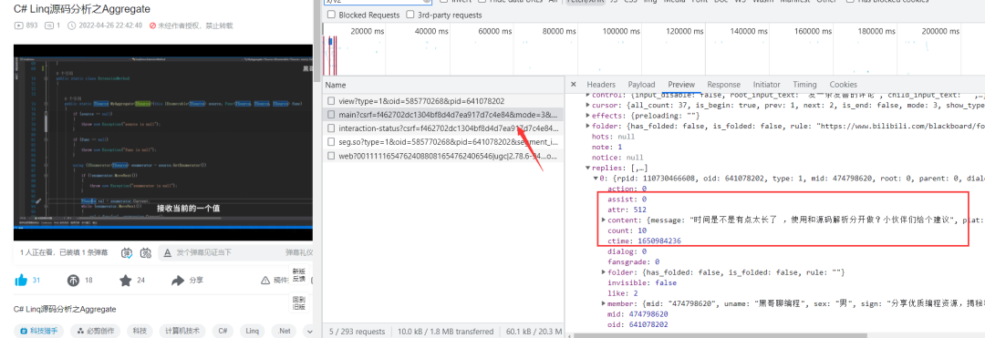This screenshot has width=985, height=338.
Task: Expand the cursor object in preview
Action: [588, 106]
